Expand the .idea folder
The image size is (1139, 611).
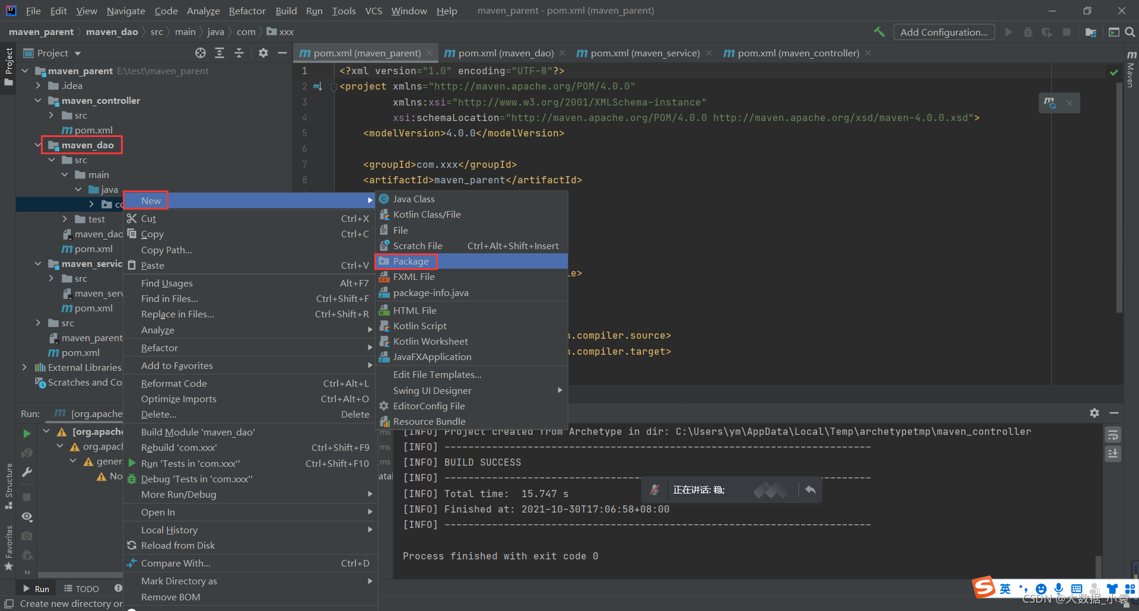tap(38, 86)
